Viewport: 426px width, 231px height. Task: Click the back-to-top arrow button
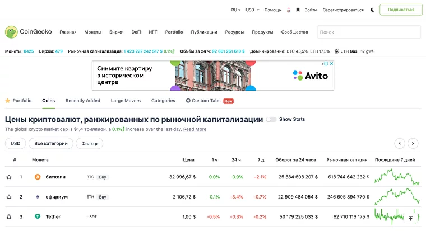tap(410, 218)
